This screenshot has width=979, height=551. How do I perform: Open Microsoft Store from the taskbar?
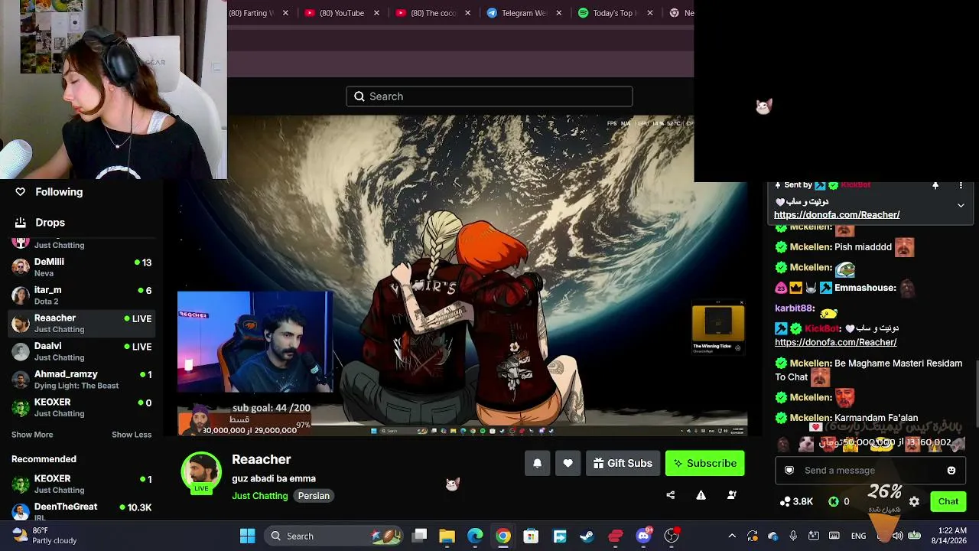click(x=531, y=536)
